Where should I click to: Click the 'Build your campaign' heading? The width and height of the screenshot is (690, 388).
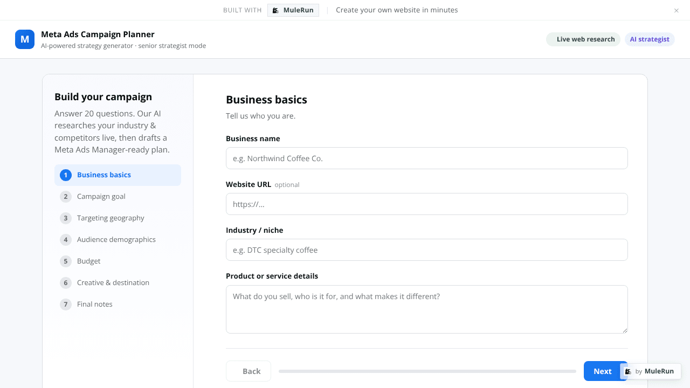coord(103,97)
